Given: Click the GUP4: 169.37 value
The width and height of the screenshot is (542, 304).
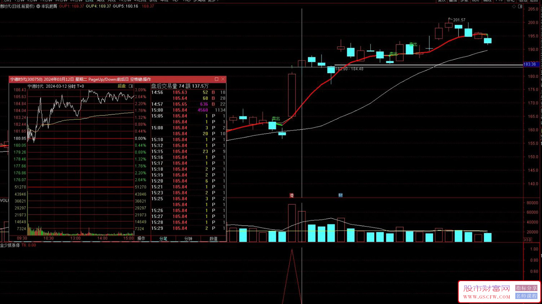Looking at the screenshot, I should [x=98, y=7].
